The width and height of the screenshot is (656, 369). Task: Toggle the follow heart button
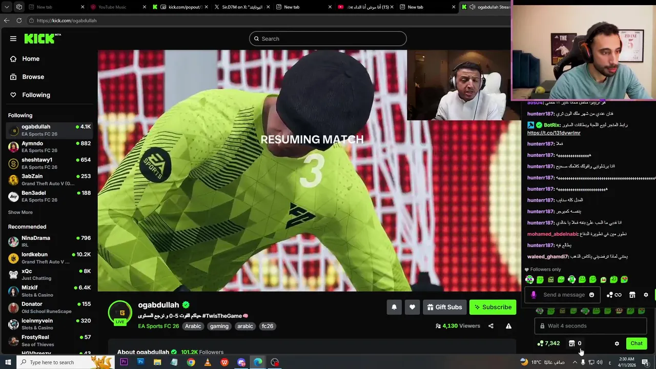pyautogui.click(x=413, y=307)
